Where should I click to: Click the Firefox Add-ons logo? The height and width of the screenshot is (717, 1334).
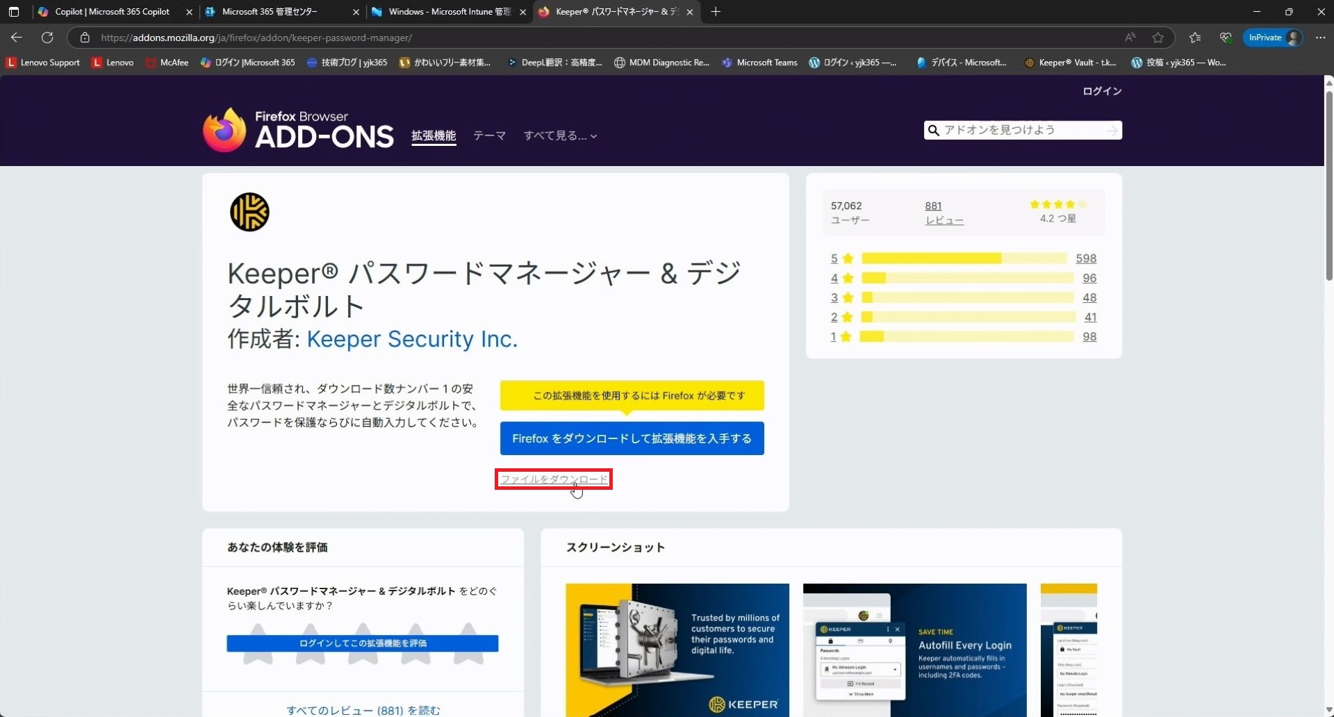click(x=298, y=130)
